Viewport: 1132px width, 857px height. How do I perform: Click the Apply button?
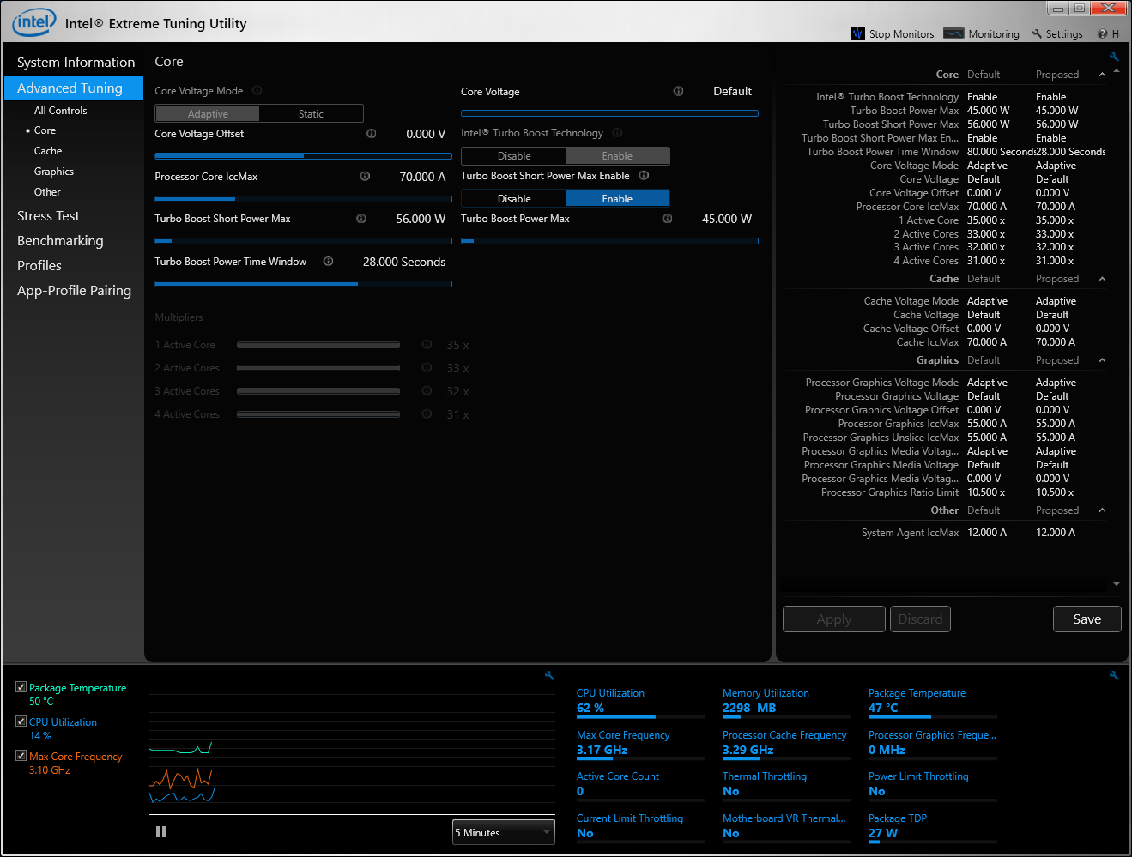point(834,619)
